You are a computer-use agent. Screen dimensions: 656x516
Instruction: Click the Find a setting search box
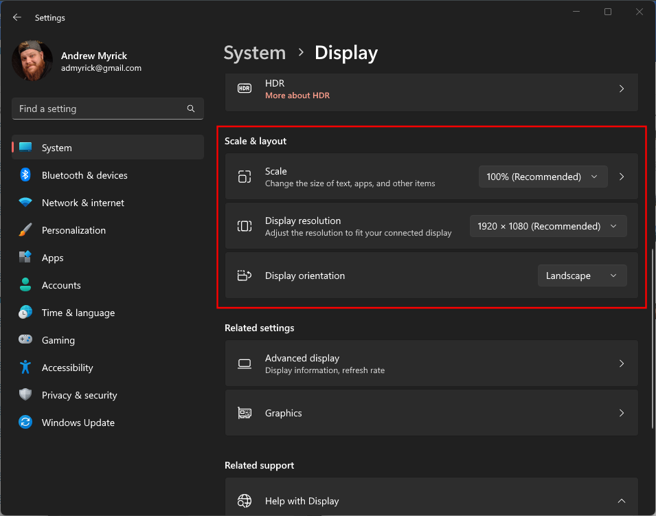pyautogui.click(x=107, y=109)
